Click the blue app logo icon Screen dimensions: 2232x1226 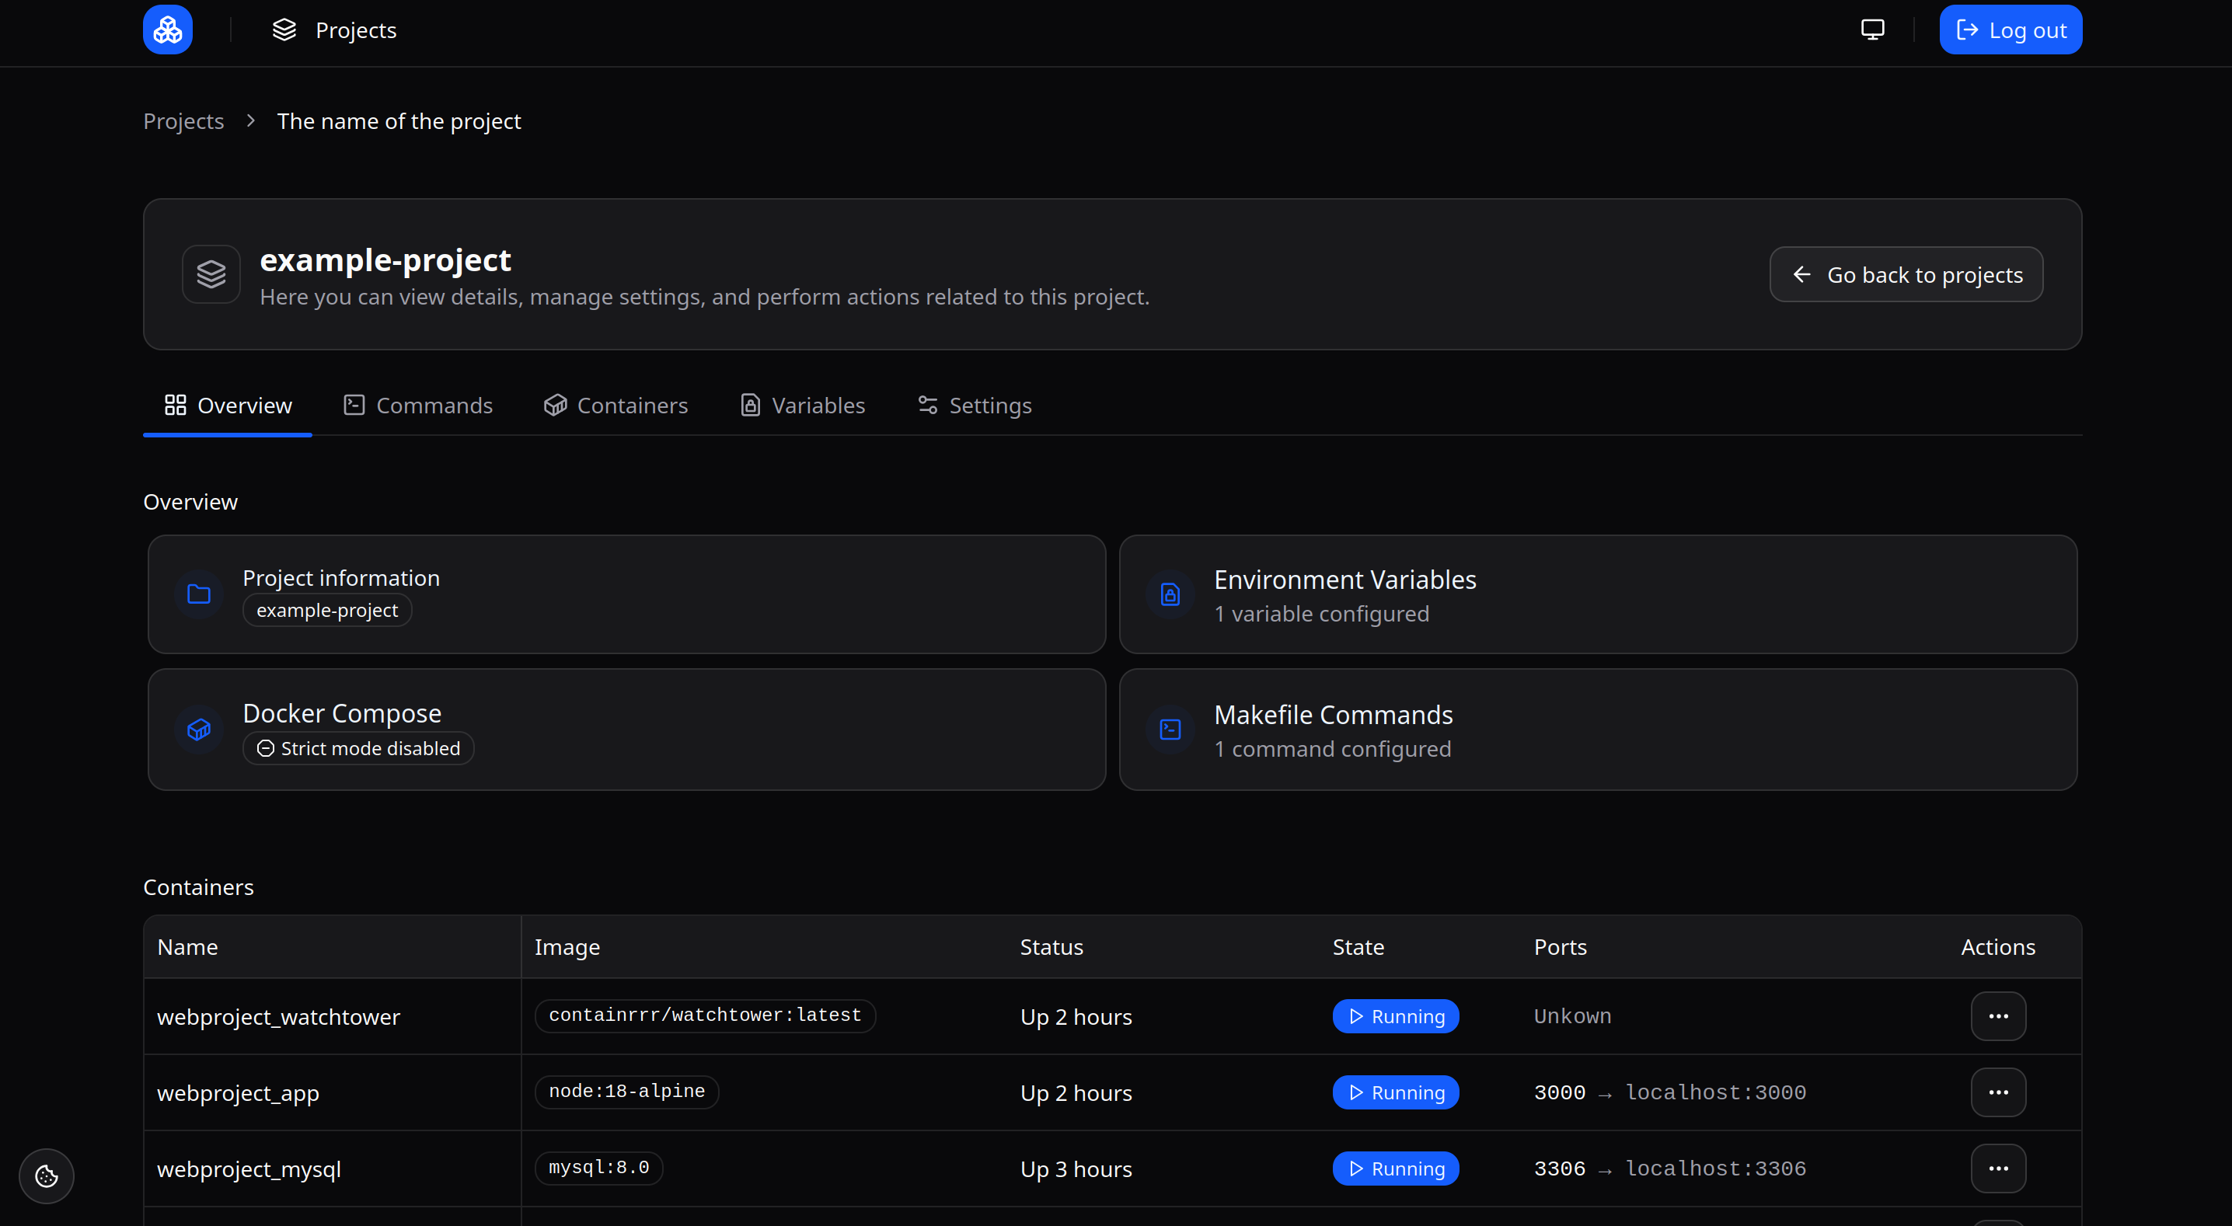167,30
